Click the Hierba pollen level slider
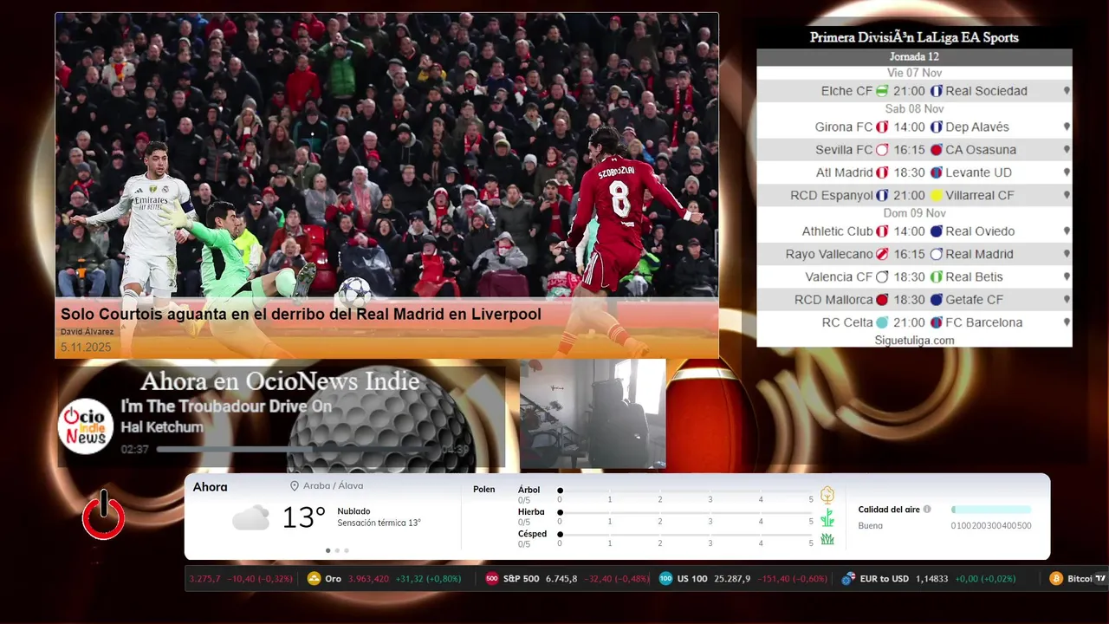 tap(685, 512)
